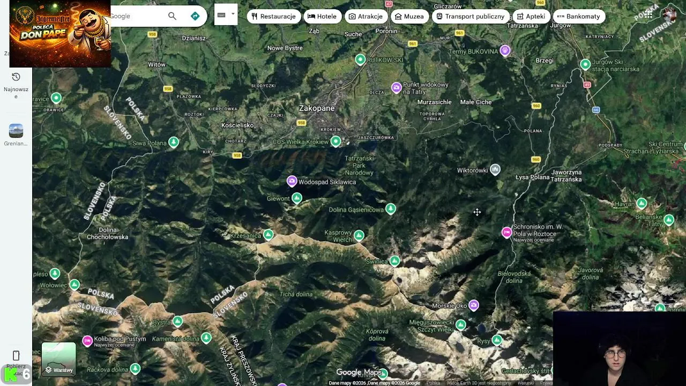The width and height of the screenshot is (686, 386).
Task: Select the Kasprowy Wierch marker
Action: (x=359, y=235)
